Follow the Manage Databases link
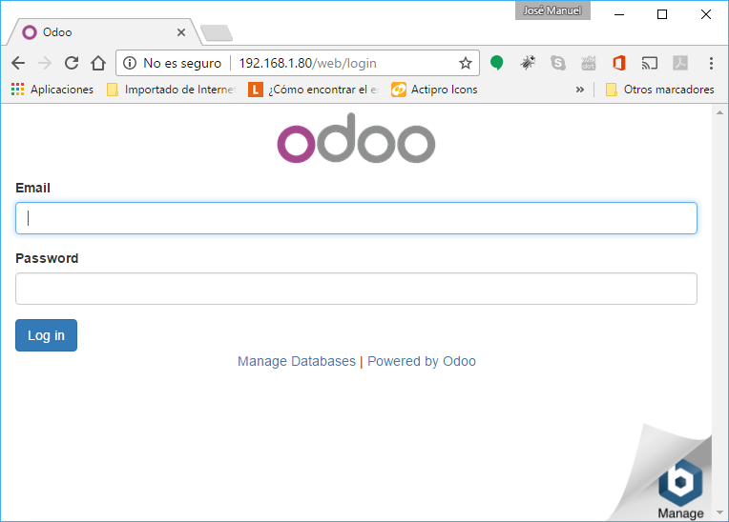This screenshot has width=729, height=522. (296, 362)
